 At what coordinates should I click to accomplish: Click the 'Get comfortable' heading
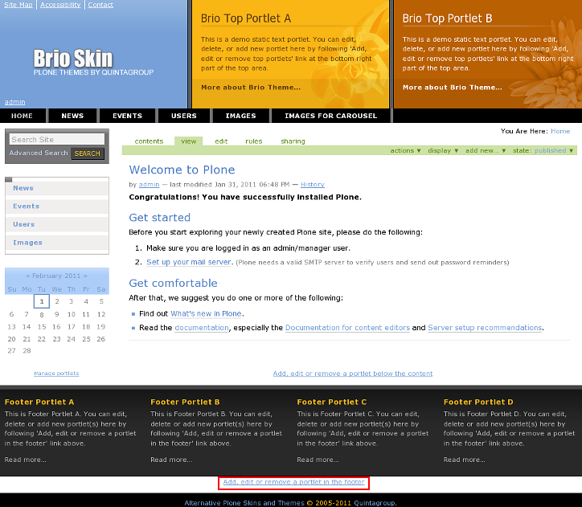point(173,284)
